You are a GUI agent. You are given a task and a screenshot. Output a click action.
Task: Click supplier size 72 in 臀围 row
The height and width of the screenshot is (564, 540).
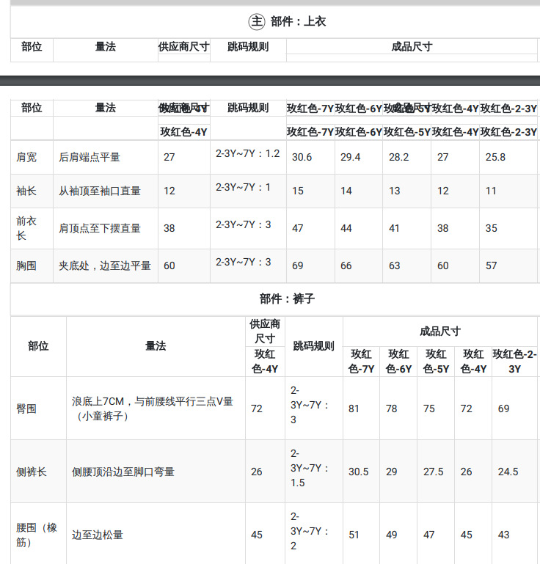point(257,409)
